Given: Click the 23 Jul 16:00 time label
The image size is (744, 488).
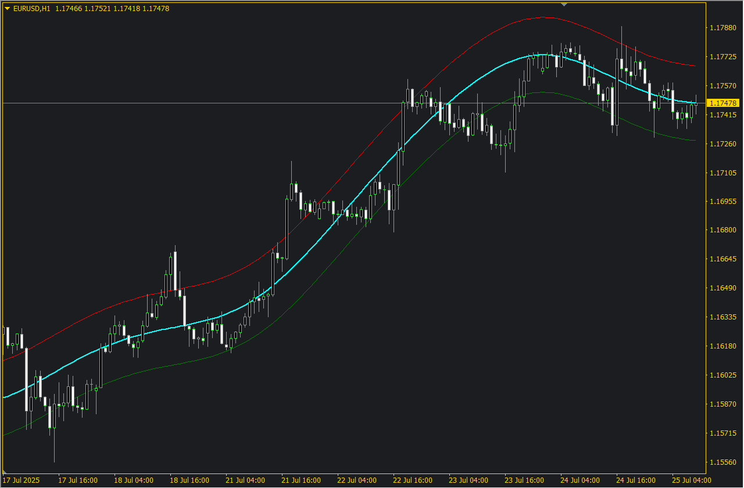Looking at the screenshot, I should pos(524,480).
